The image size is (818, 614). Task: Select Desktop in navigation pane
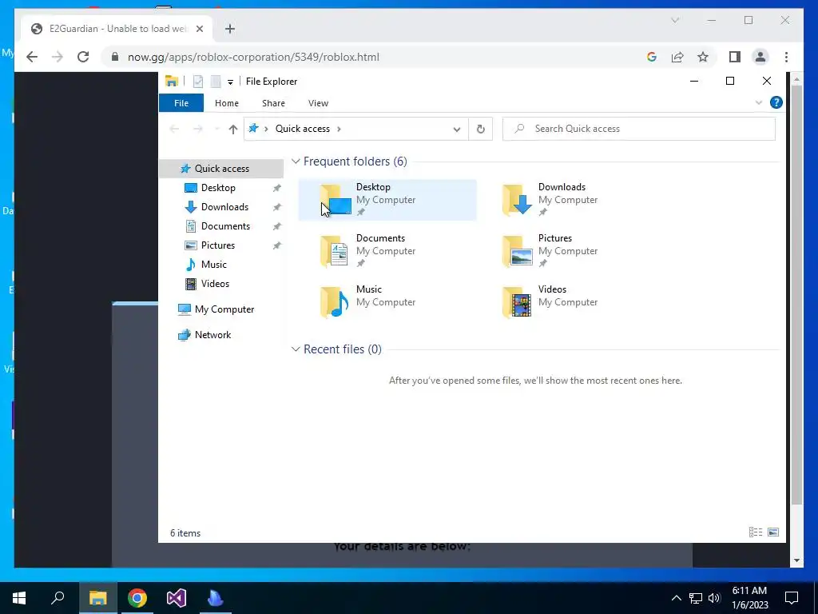point(218,187)
